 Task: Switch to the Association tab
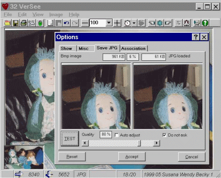click(134, 49)
